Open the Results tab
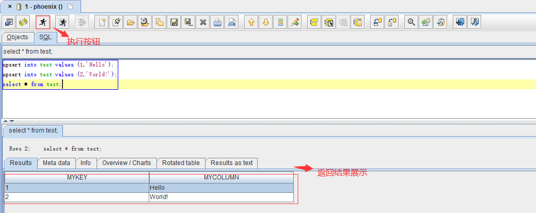The image size is (536, 213). (21, 163)
